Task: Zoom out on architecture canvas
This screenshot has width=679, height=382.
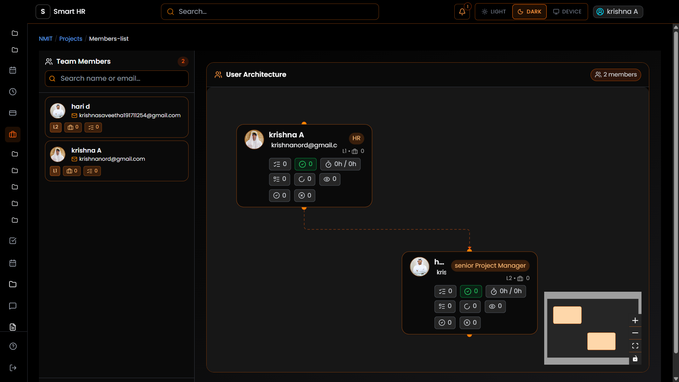Action: [635, 333]
